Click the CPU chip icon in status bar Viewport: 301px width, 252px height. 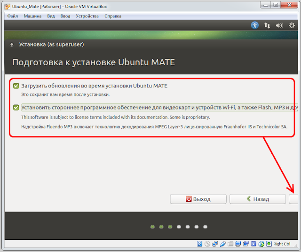point(253,244)
